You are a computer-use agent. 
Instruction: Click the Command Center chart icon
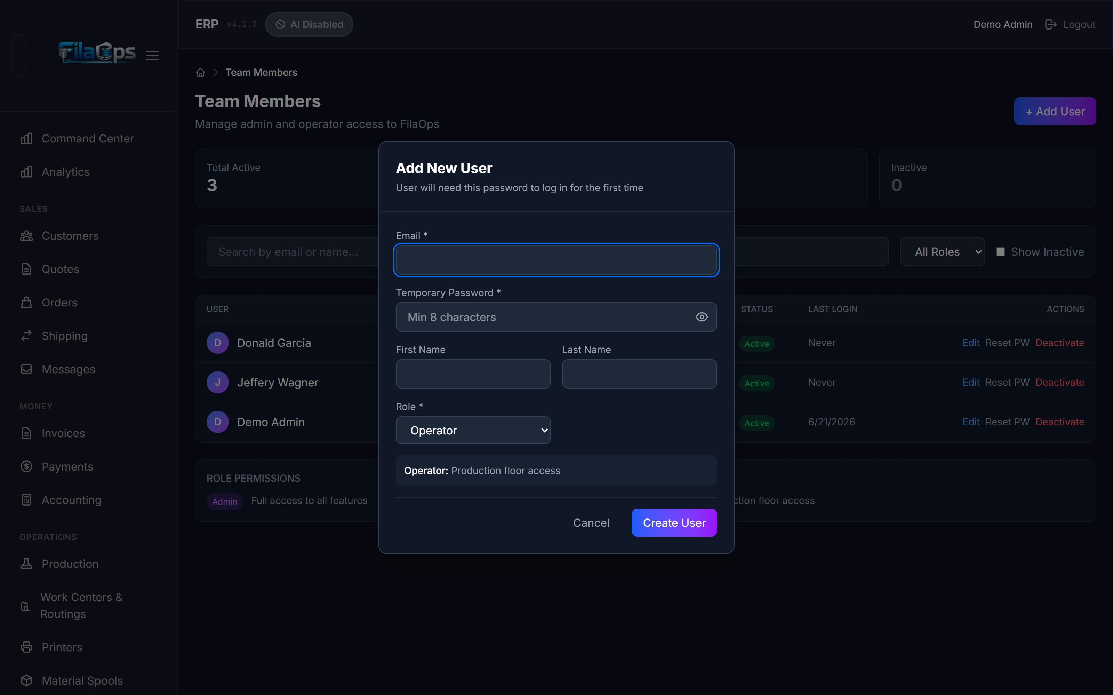(x=26, y=138)
